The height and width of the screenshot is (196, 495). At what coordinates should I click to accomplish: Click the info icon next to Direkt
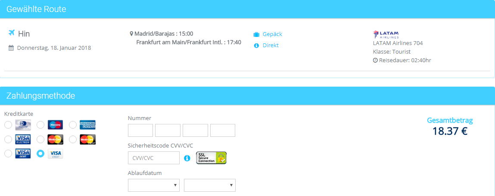coord(256,45)
